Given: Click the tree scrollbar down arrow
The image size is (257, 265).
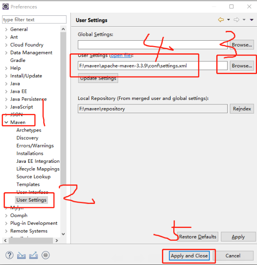Looking at the screenshot, I should pos(63,234).
